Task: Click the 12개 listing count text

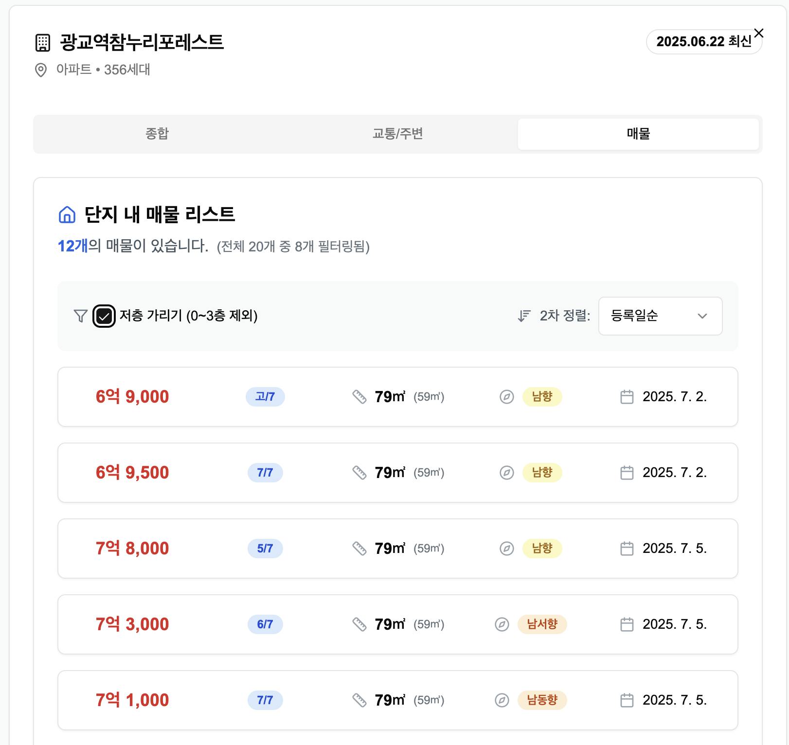Action: tap(73, 246)
